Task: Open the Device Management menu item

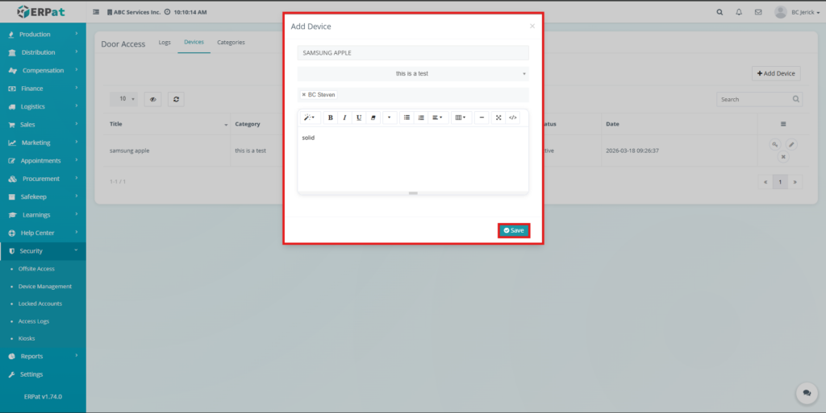Action: [x=45, y=286]
